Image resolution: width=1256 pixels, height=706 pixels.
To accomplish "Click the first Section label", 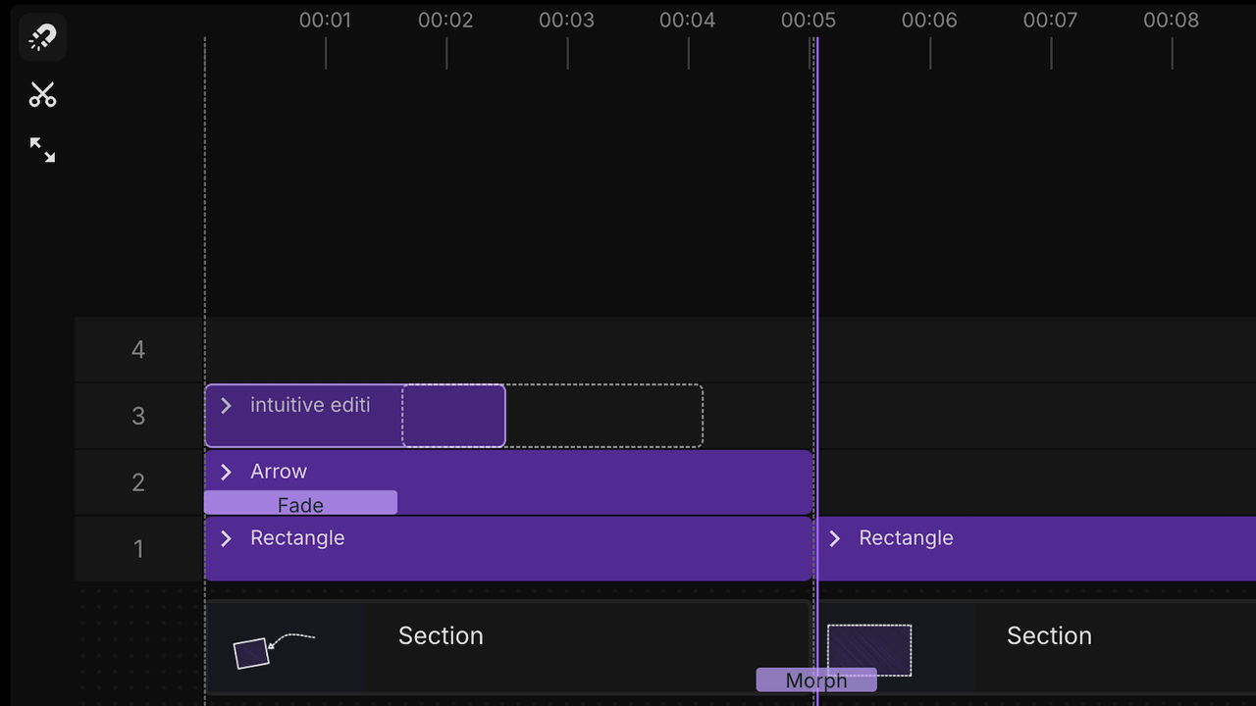I will coord(440,635).
